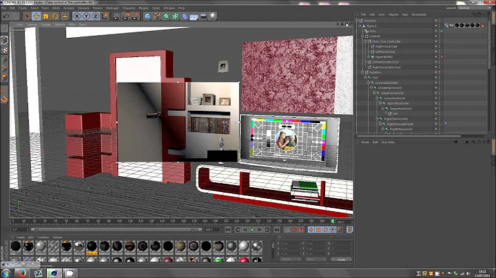Open the Render menu
The image size is (496, 278).
(98, 8)
